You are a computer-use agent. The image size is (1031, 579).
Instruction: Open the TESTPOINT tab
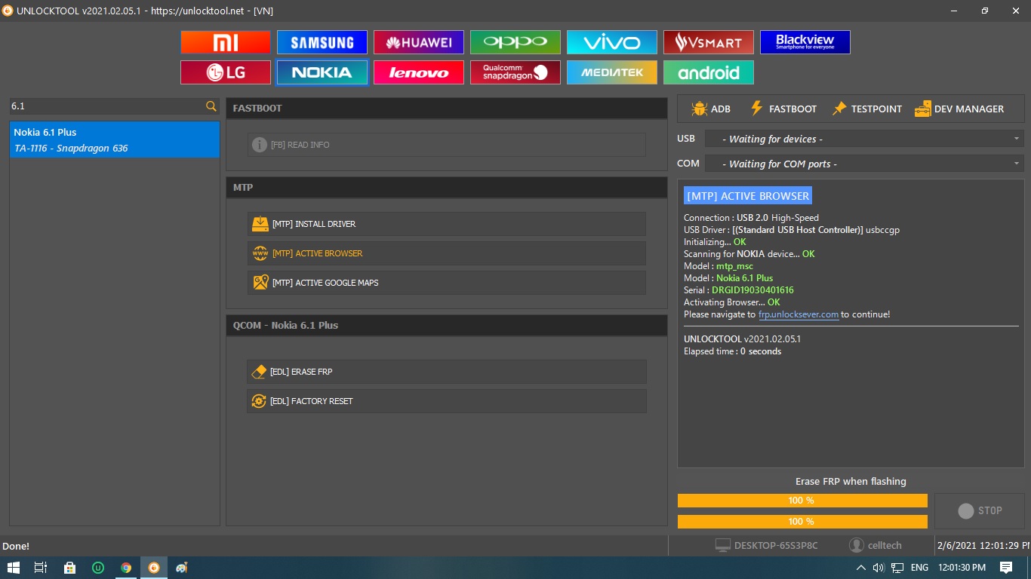pos(866,109)
